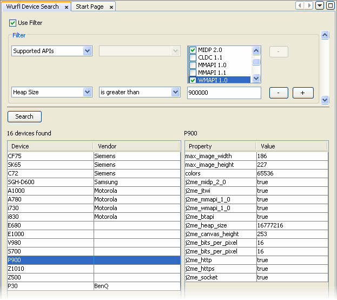
Task: Click the maximize panel icon
Action: pyautogui.click(x=330, y=5)
